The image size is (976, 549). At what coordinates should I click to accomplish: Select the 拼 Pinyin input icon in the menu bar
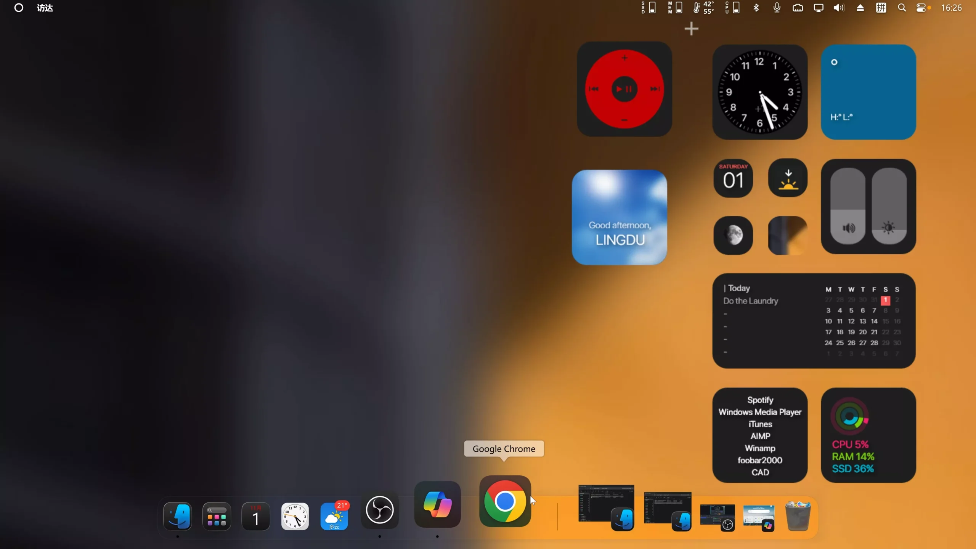(x=881, y=8)
